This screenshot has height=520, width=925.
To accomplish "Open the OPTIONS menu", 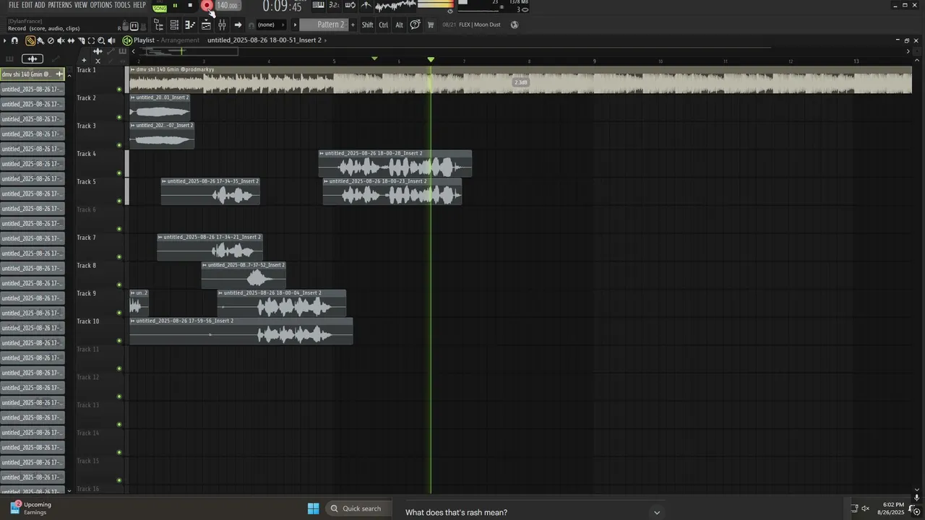I will [x=101, y=5].
